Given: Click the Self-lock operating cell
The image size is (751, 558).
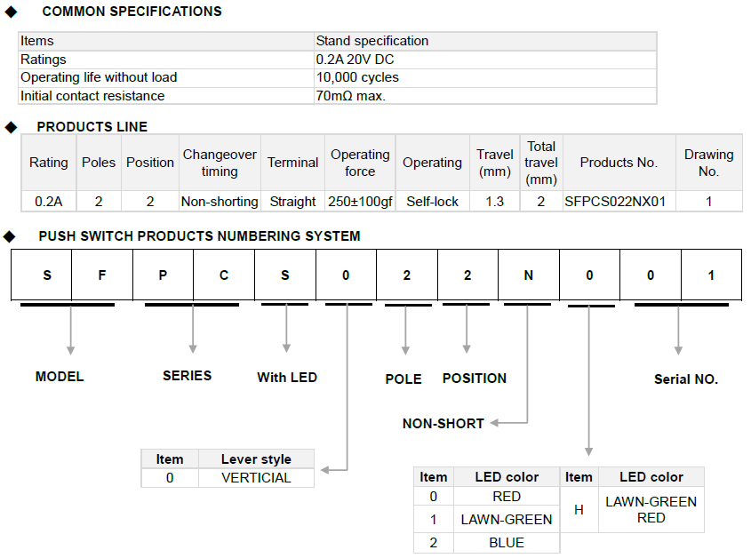Looking at the screenshot, I should click(432, 202).
